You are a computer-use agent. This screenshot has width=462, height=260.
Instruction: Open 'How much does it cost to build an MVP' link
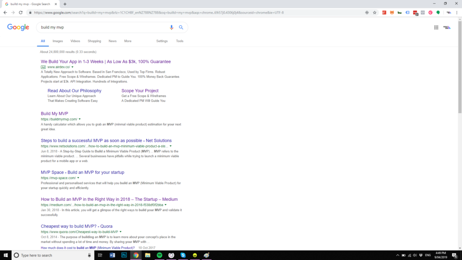pos(88,248)
